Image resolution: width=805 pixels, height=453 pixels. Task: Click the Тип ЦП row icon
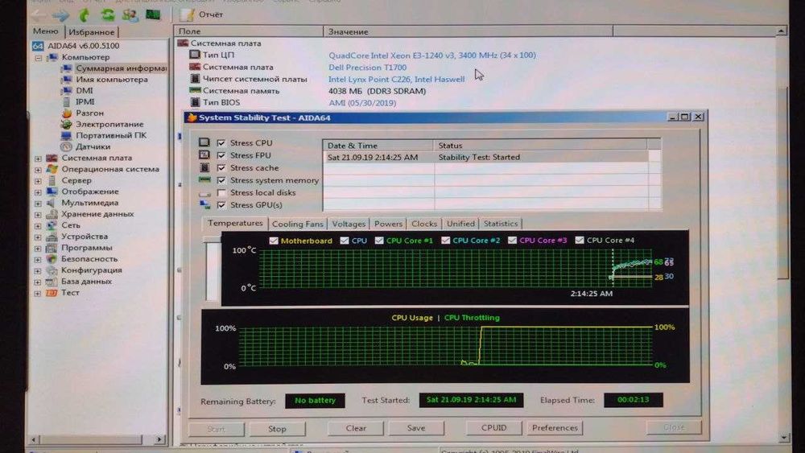pyautogui.click(x=195, y=55)
